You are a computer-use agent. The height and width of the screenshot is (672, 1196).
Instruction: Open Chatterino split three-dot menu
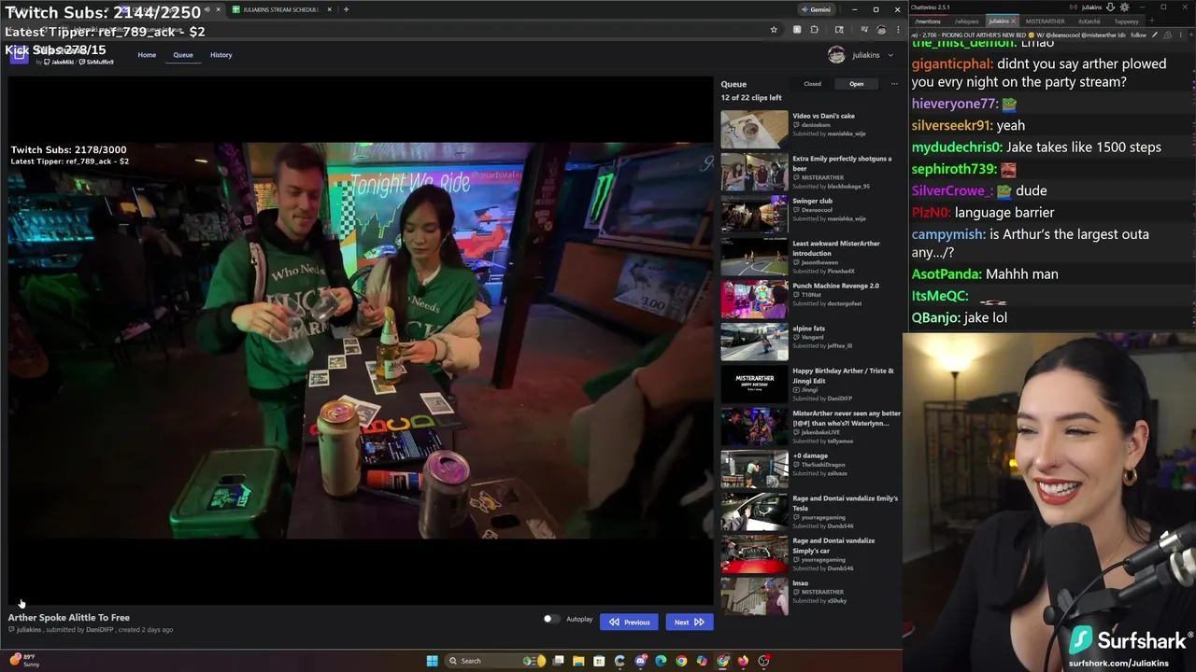[x=1181, y=35]
